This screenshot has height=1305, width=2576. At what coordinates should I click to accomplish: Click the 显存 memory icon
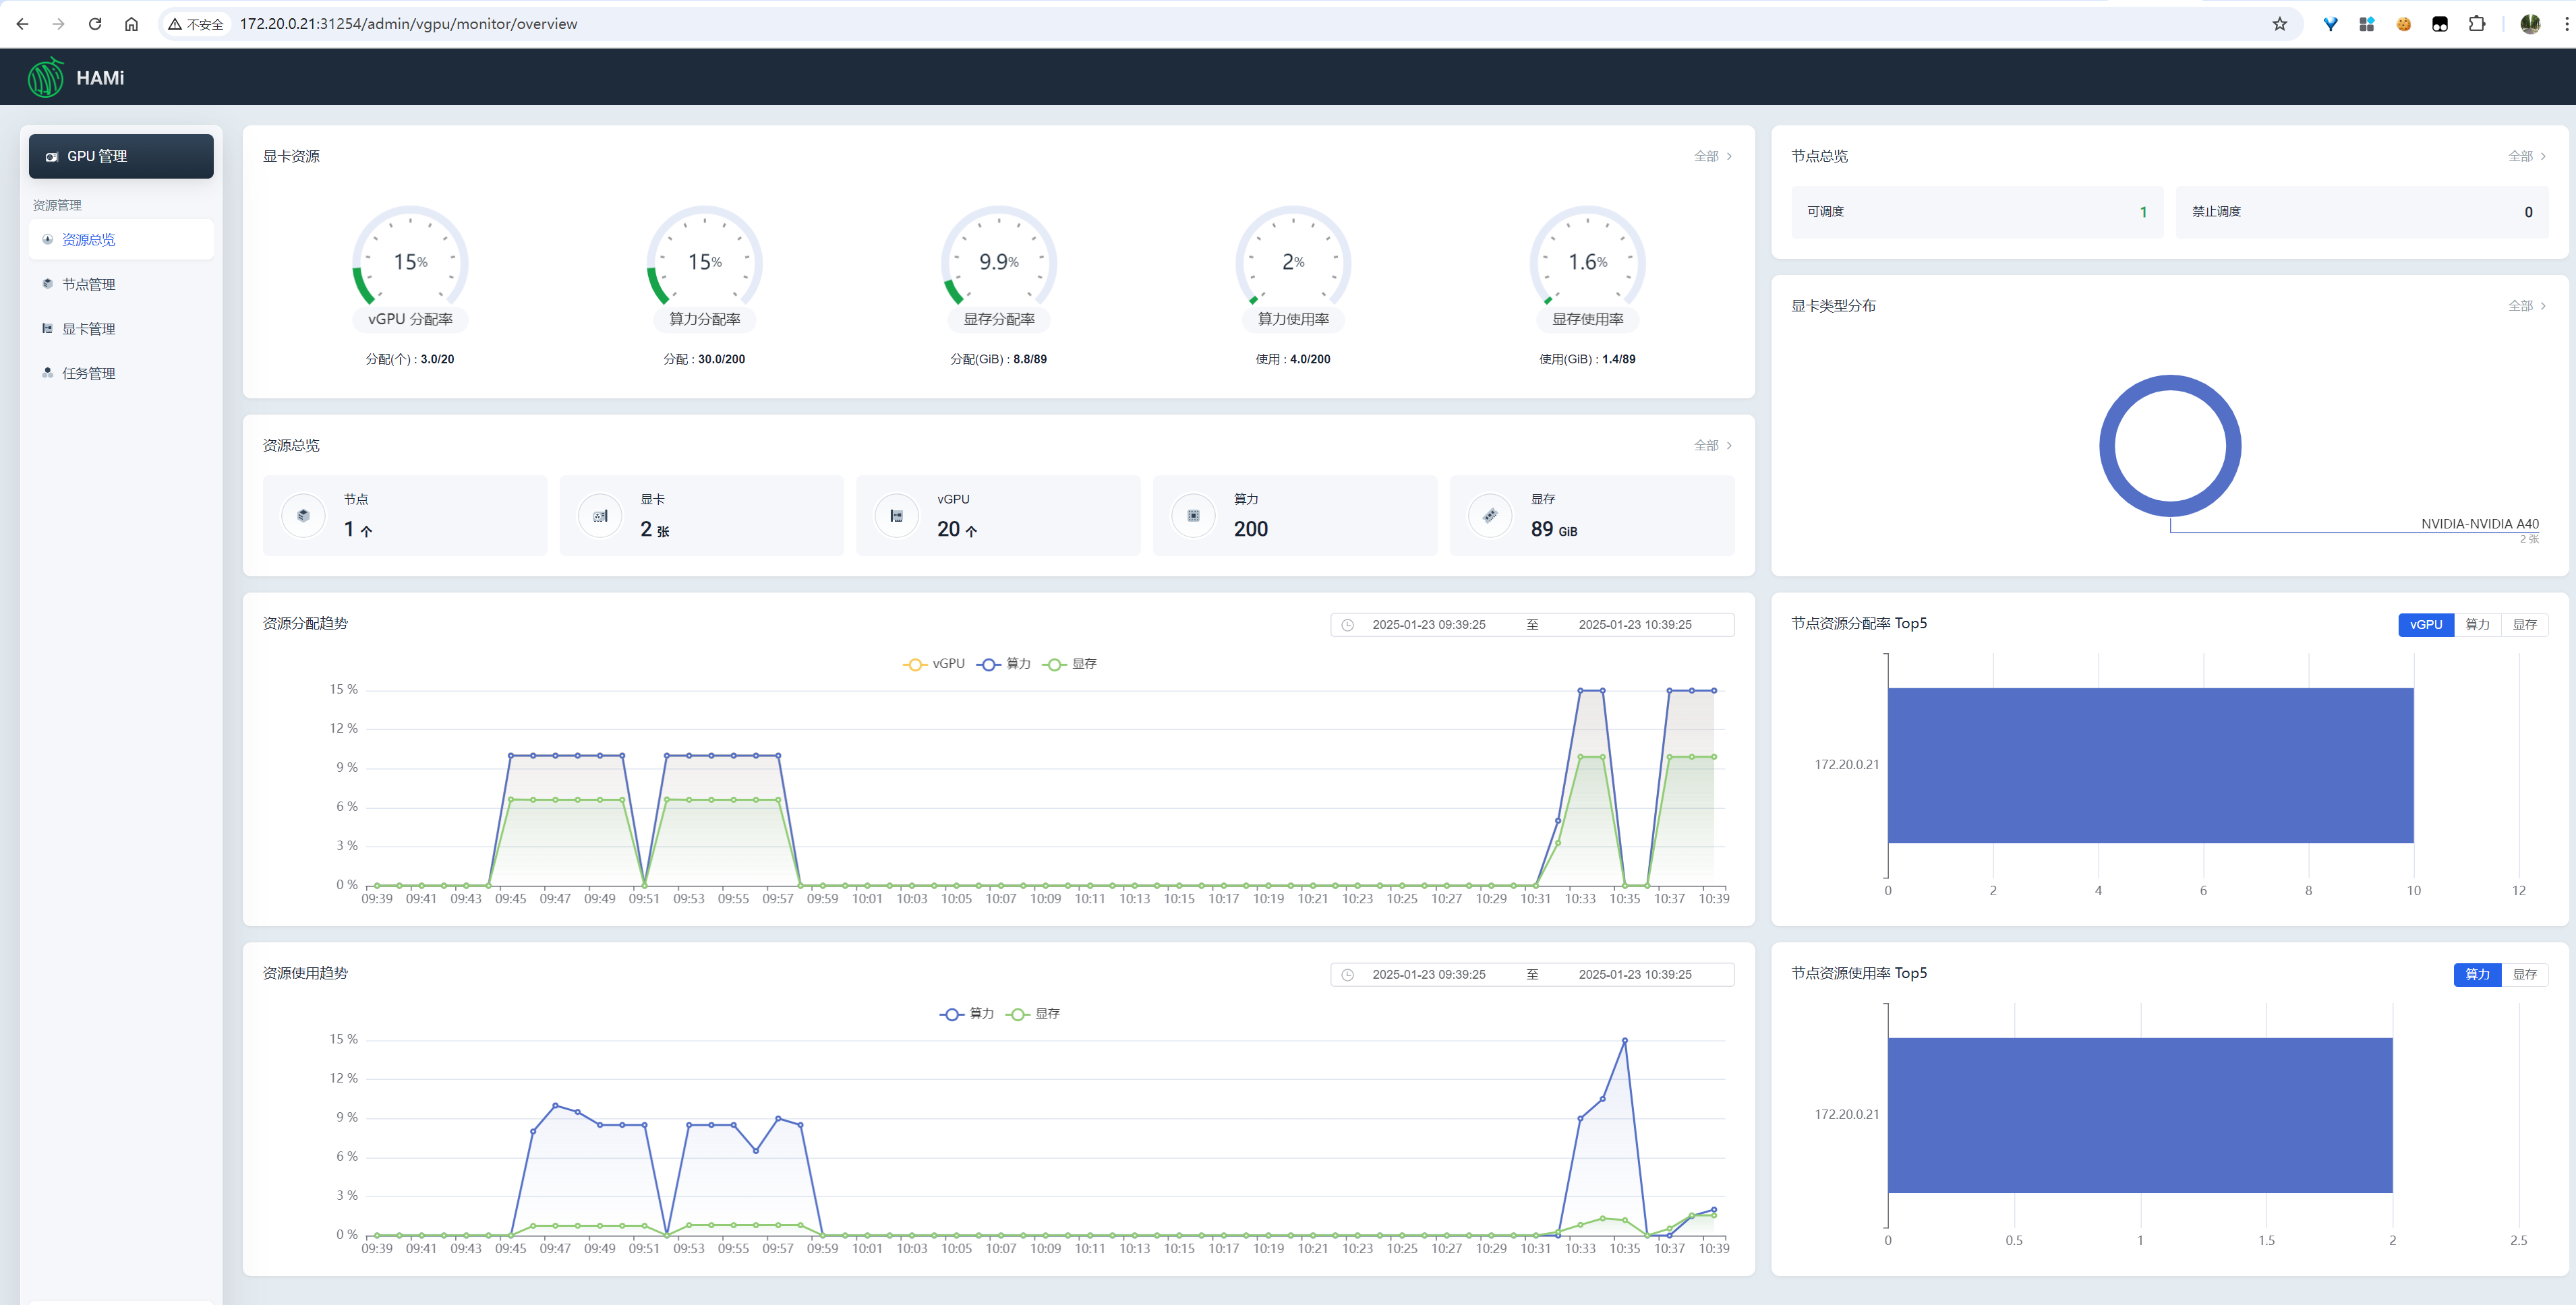(1490, 516)
